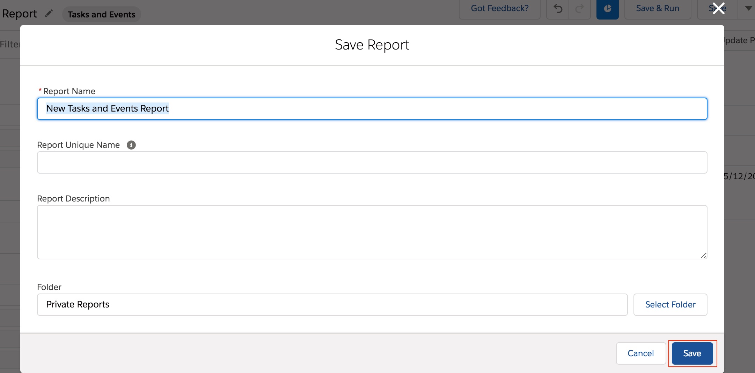
Task: Click the Cancel button
Action: pos(640,353)
